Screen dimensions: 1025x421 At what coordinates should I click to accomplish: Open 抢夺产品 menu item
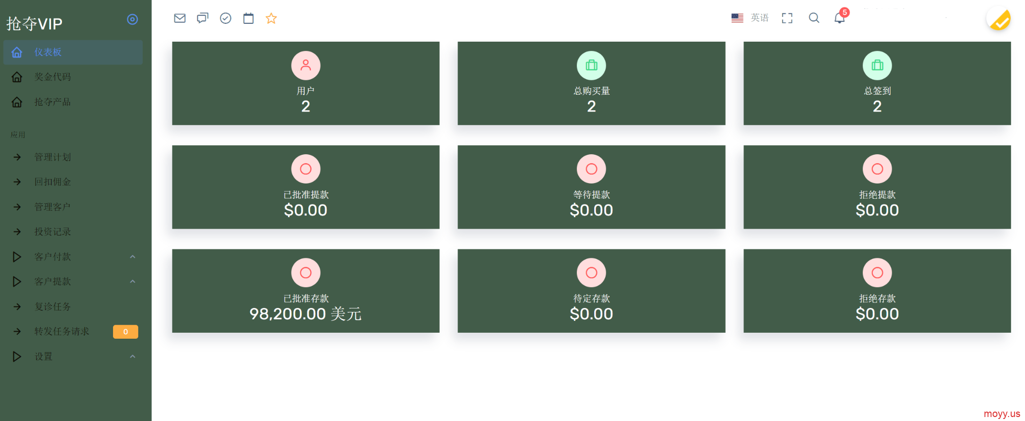73,102
